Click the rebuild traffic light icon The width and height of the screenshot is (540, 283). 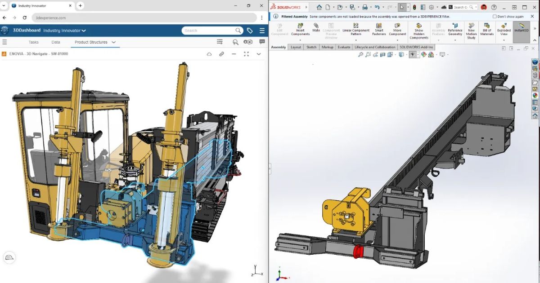pyautogui.click(x=414, y=7)
